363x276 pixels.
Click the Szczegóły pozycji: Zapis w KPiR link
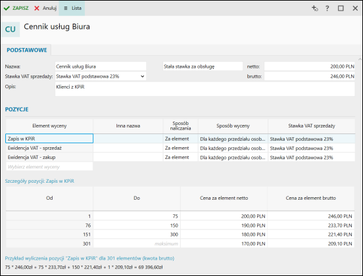[x=39, y=181]
